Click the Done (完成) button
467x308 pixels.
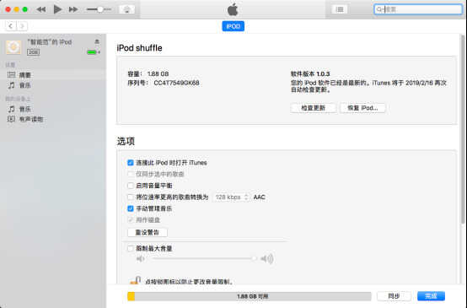point(431,296)
